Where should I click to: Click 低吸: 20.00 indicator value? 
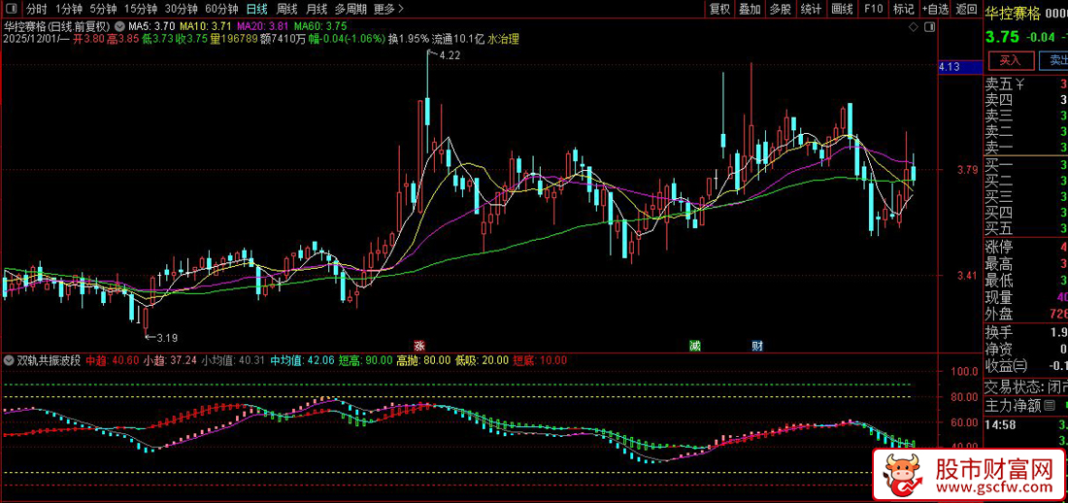click(482, 360)
